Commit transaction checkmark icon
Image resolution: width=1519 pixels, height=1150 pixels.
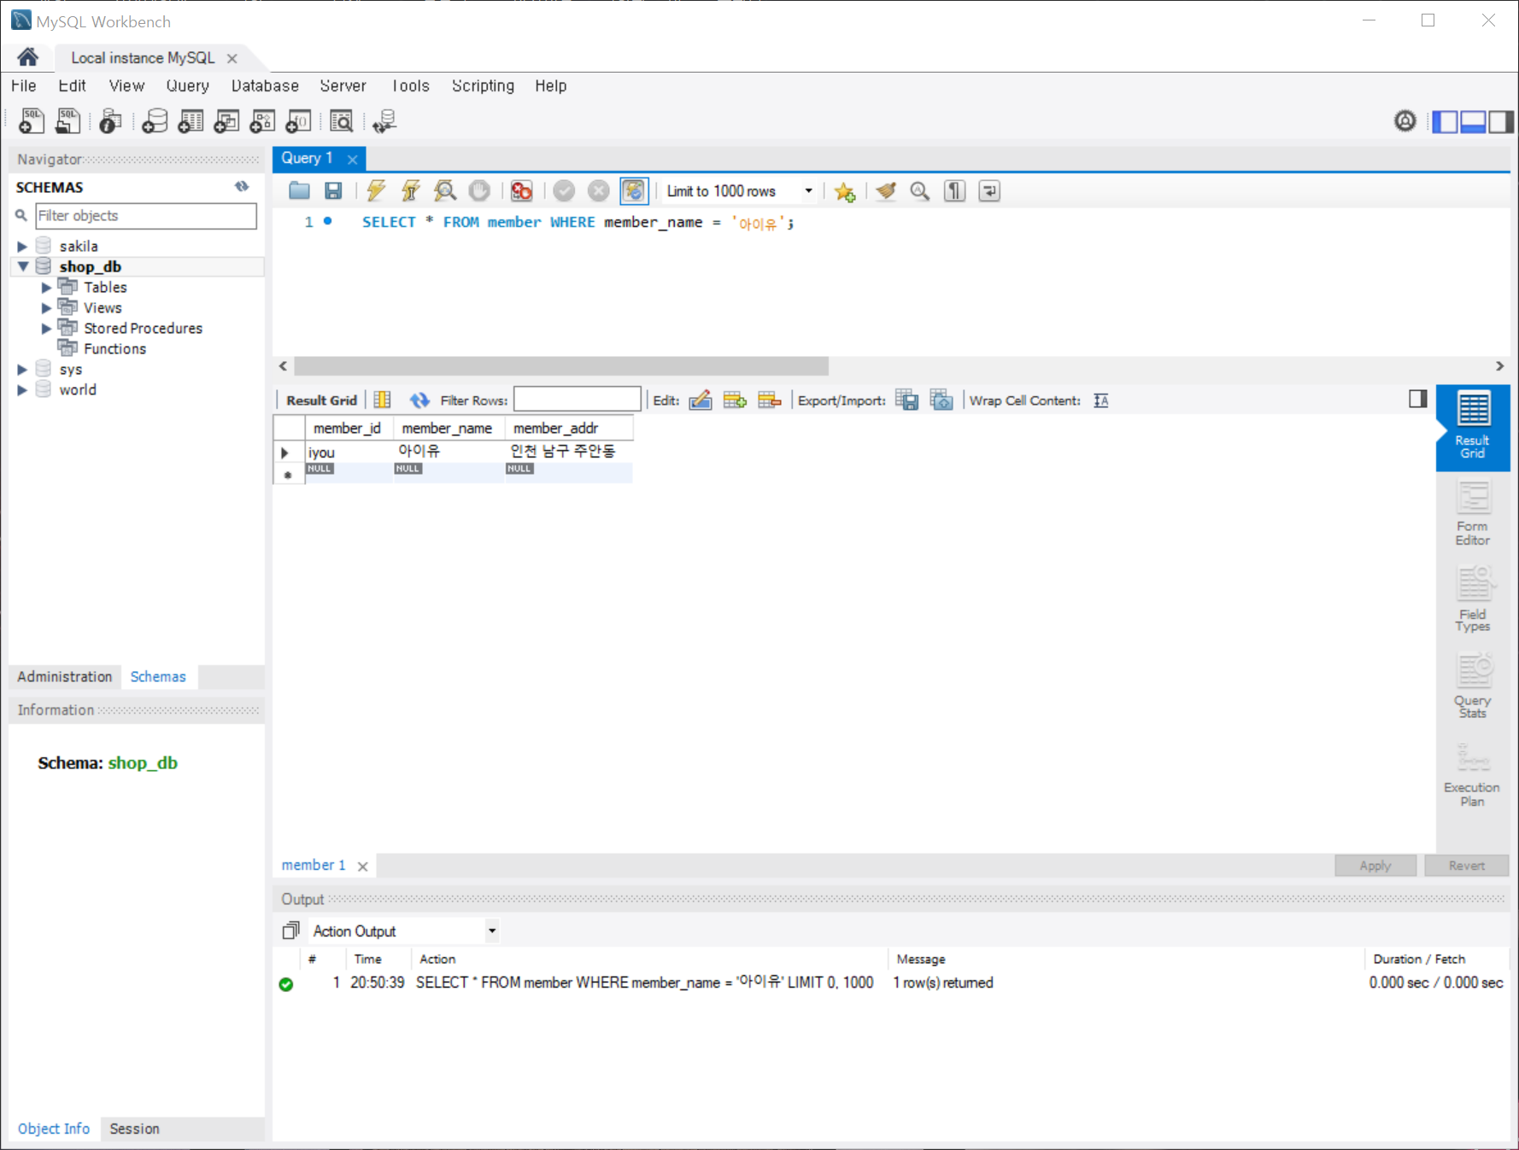564,190
